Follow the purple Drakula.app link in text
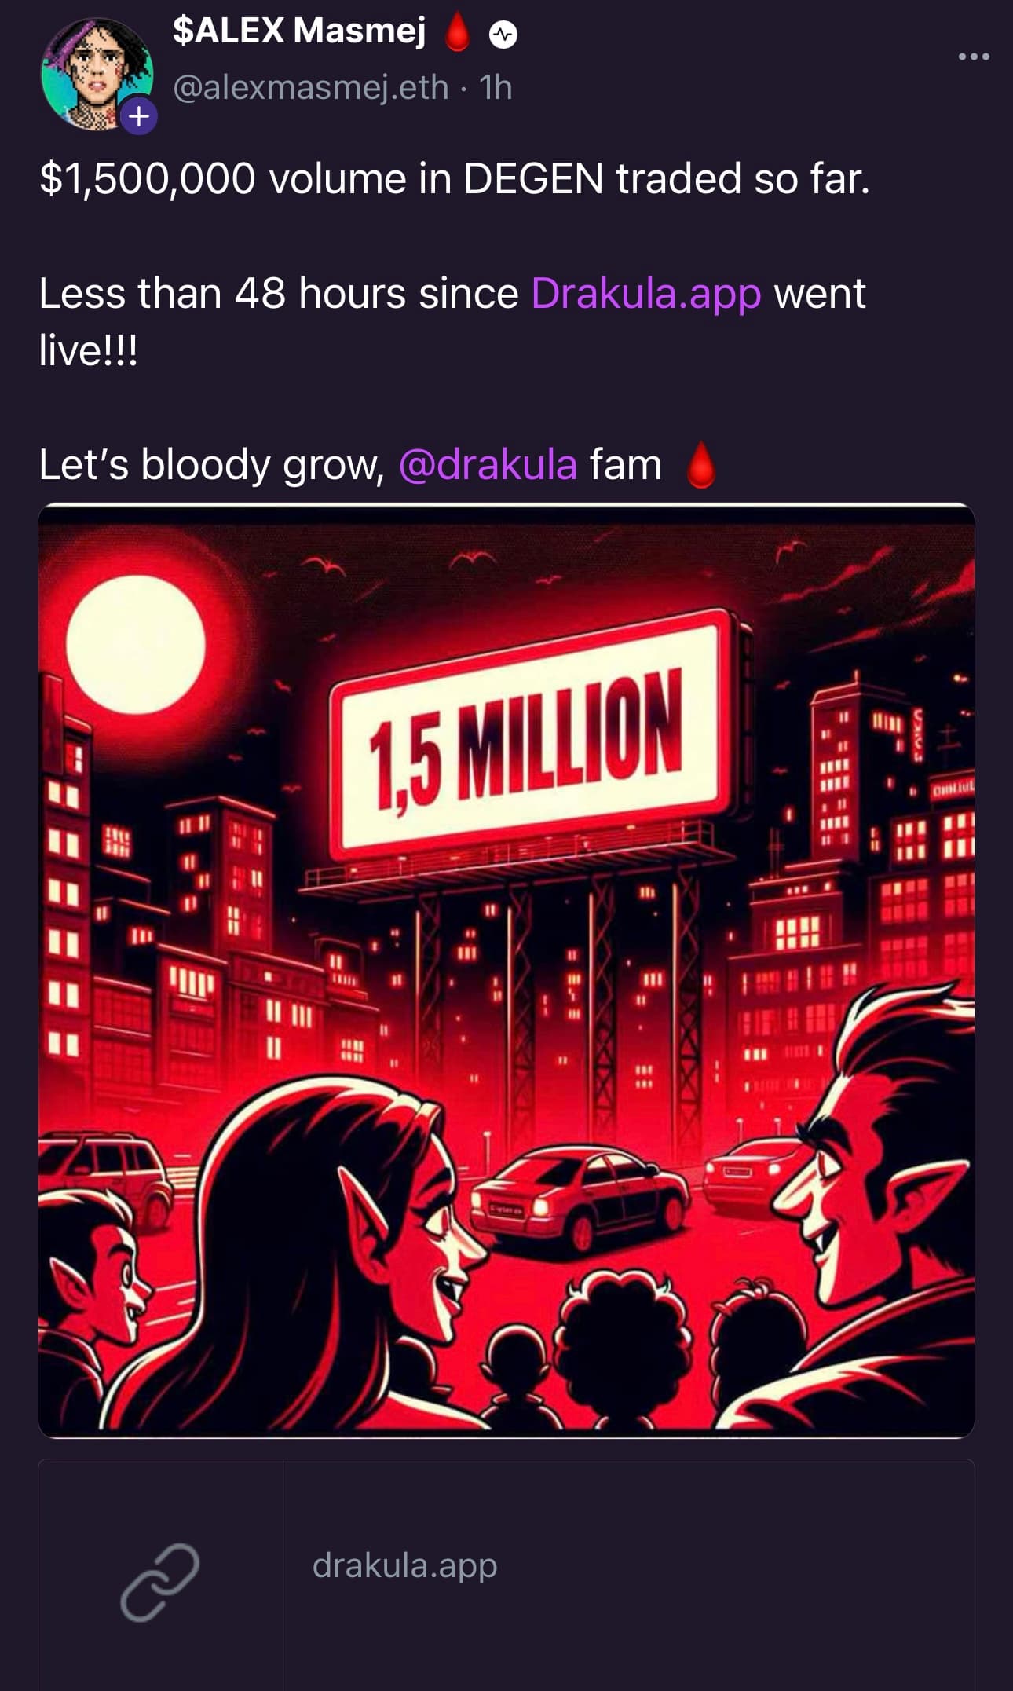 pyautogui.click(x=646, y=293)
